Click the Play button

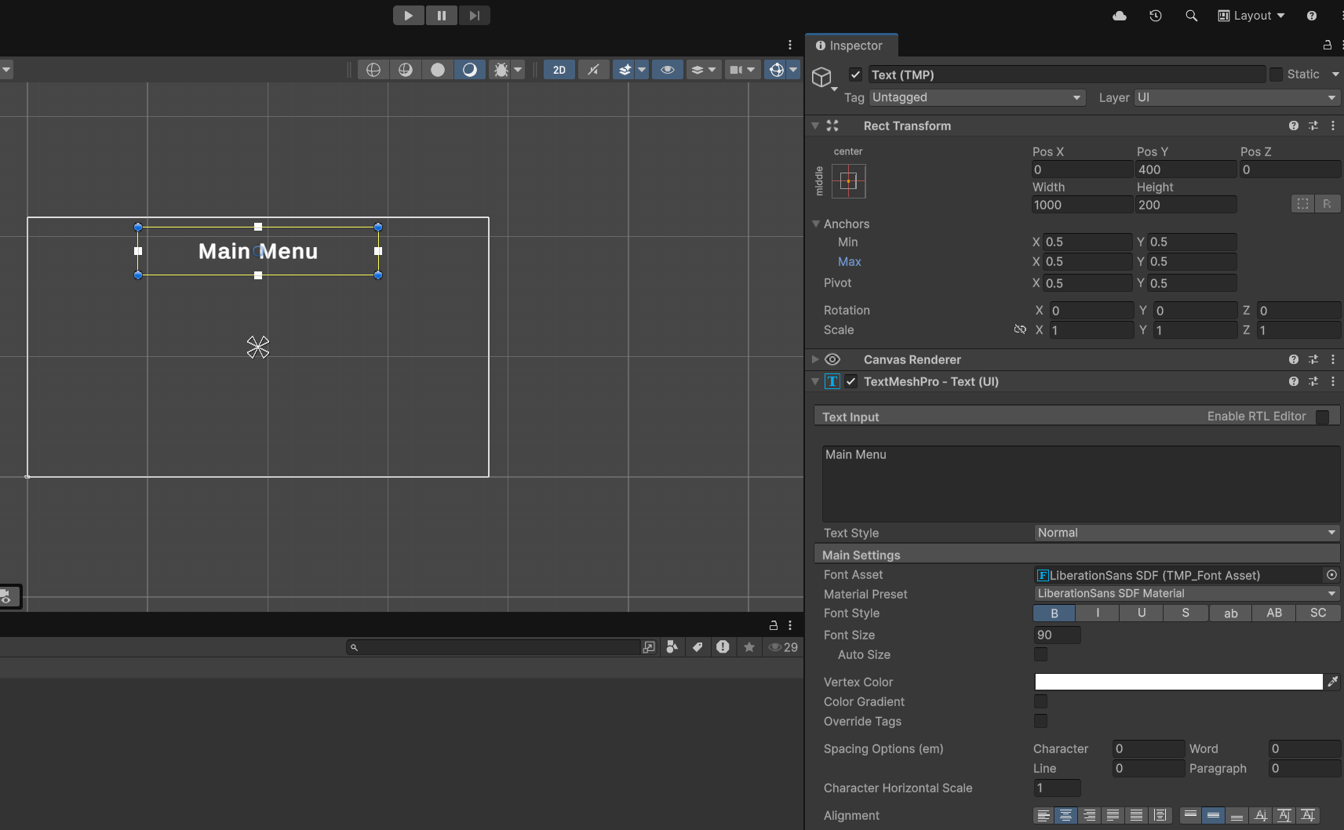coord(408,16)
